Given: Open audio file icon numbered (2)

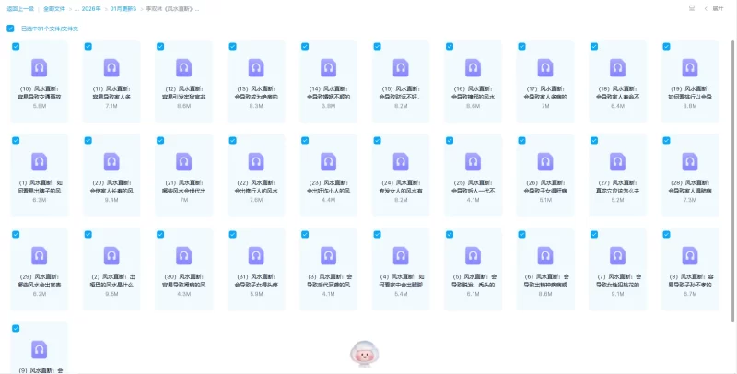Looking at the screenshot, I should tap(111, 255).
